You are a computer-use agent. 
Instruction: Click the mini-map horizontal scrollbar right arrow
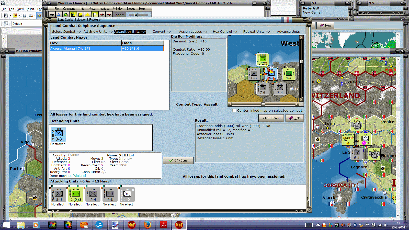[297, 104]
